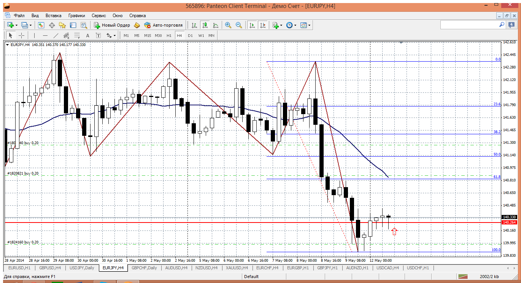Image resolution: width=521 pixels, height=283 pixels.
Task: Expand the EURJPY,H4 chart title arrow
Action: (x=7, y=45)
